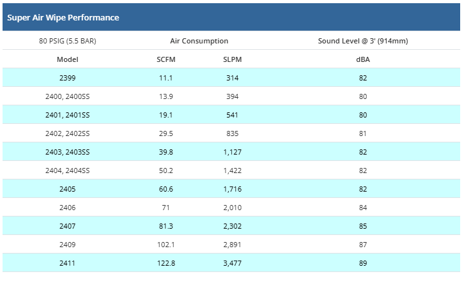The image size is (464, 281).
Task: Select the Sound Level @ 3' (914mm) header
Action: coord(362,41)
